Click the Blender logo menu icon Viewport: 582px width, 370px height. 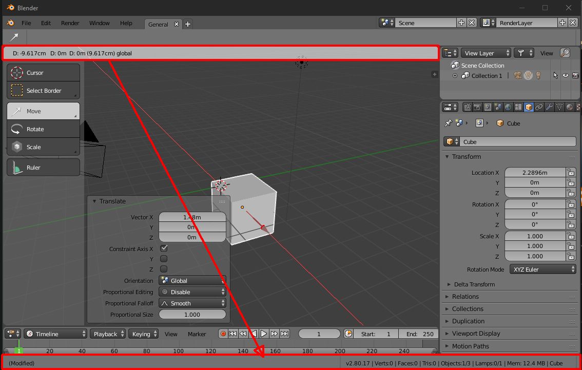[11, 23]
